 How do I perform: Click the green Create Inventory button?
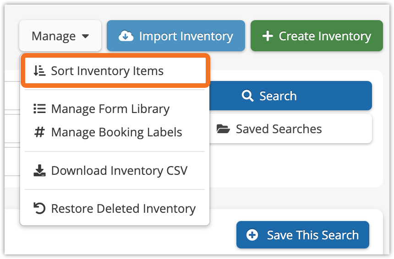pos(317,36)
